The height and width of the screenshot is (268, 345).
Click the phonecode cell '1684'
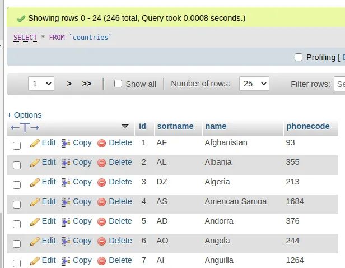pos(295,201)
